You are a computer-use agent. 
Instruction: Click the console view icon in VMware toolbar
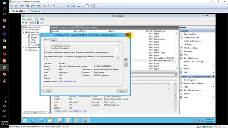click(x=93, y=6)
